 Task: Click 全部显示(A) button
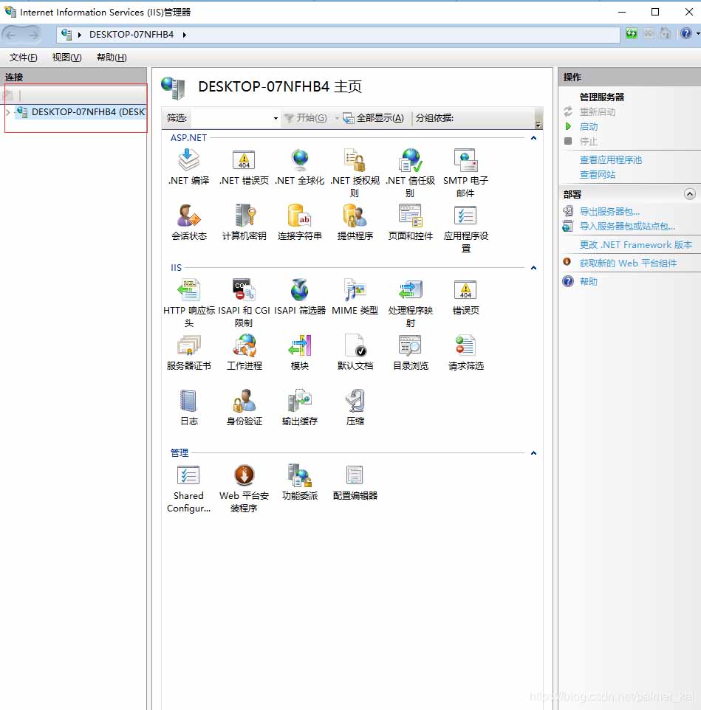tap(373, 118)
